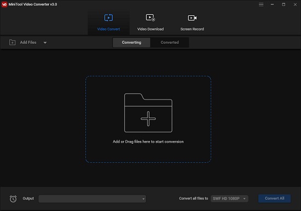Click the Add Files button
The image size is (301, 211).
point(28,43)
